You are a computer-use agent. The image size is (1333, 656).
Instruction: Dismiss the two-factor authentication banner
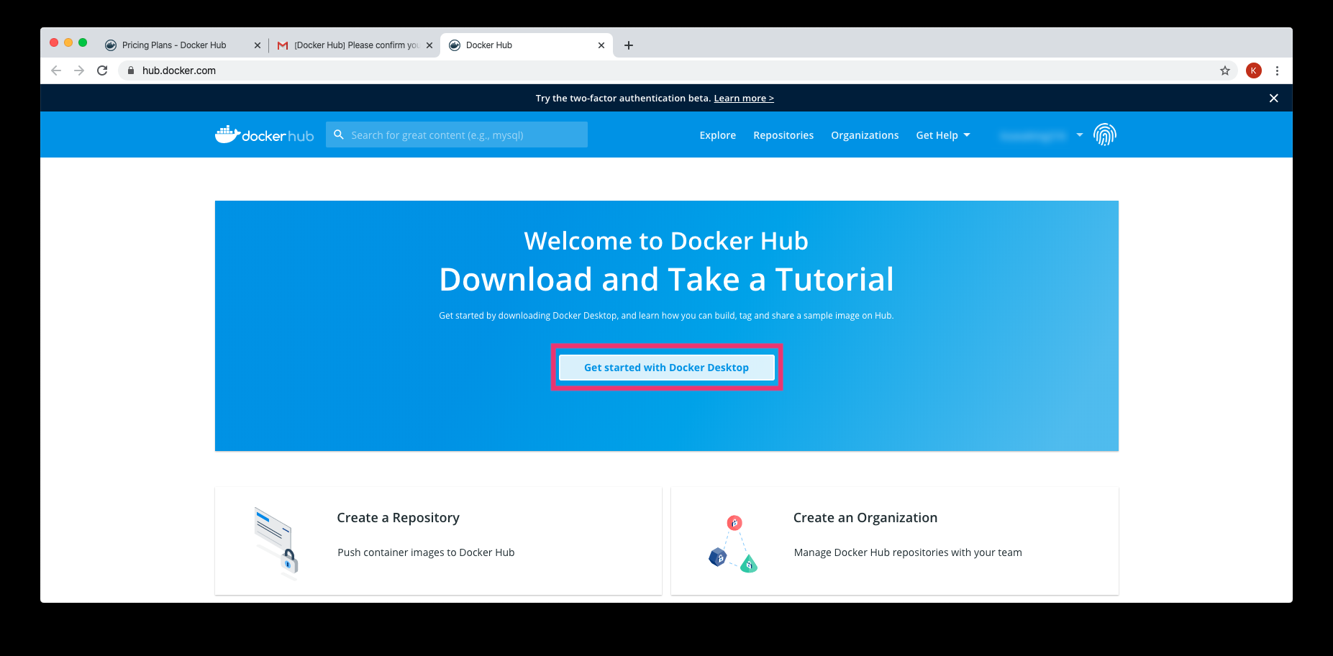(x=1273, y=98)
